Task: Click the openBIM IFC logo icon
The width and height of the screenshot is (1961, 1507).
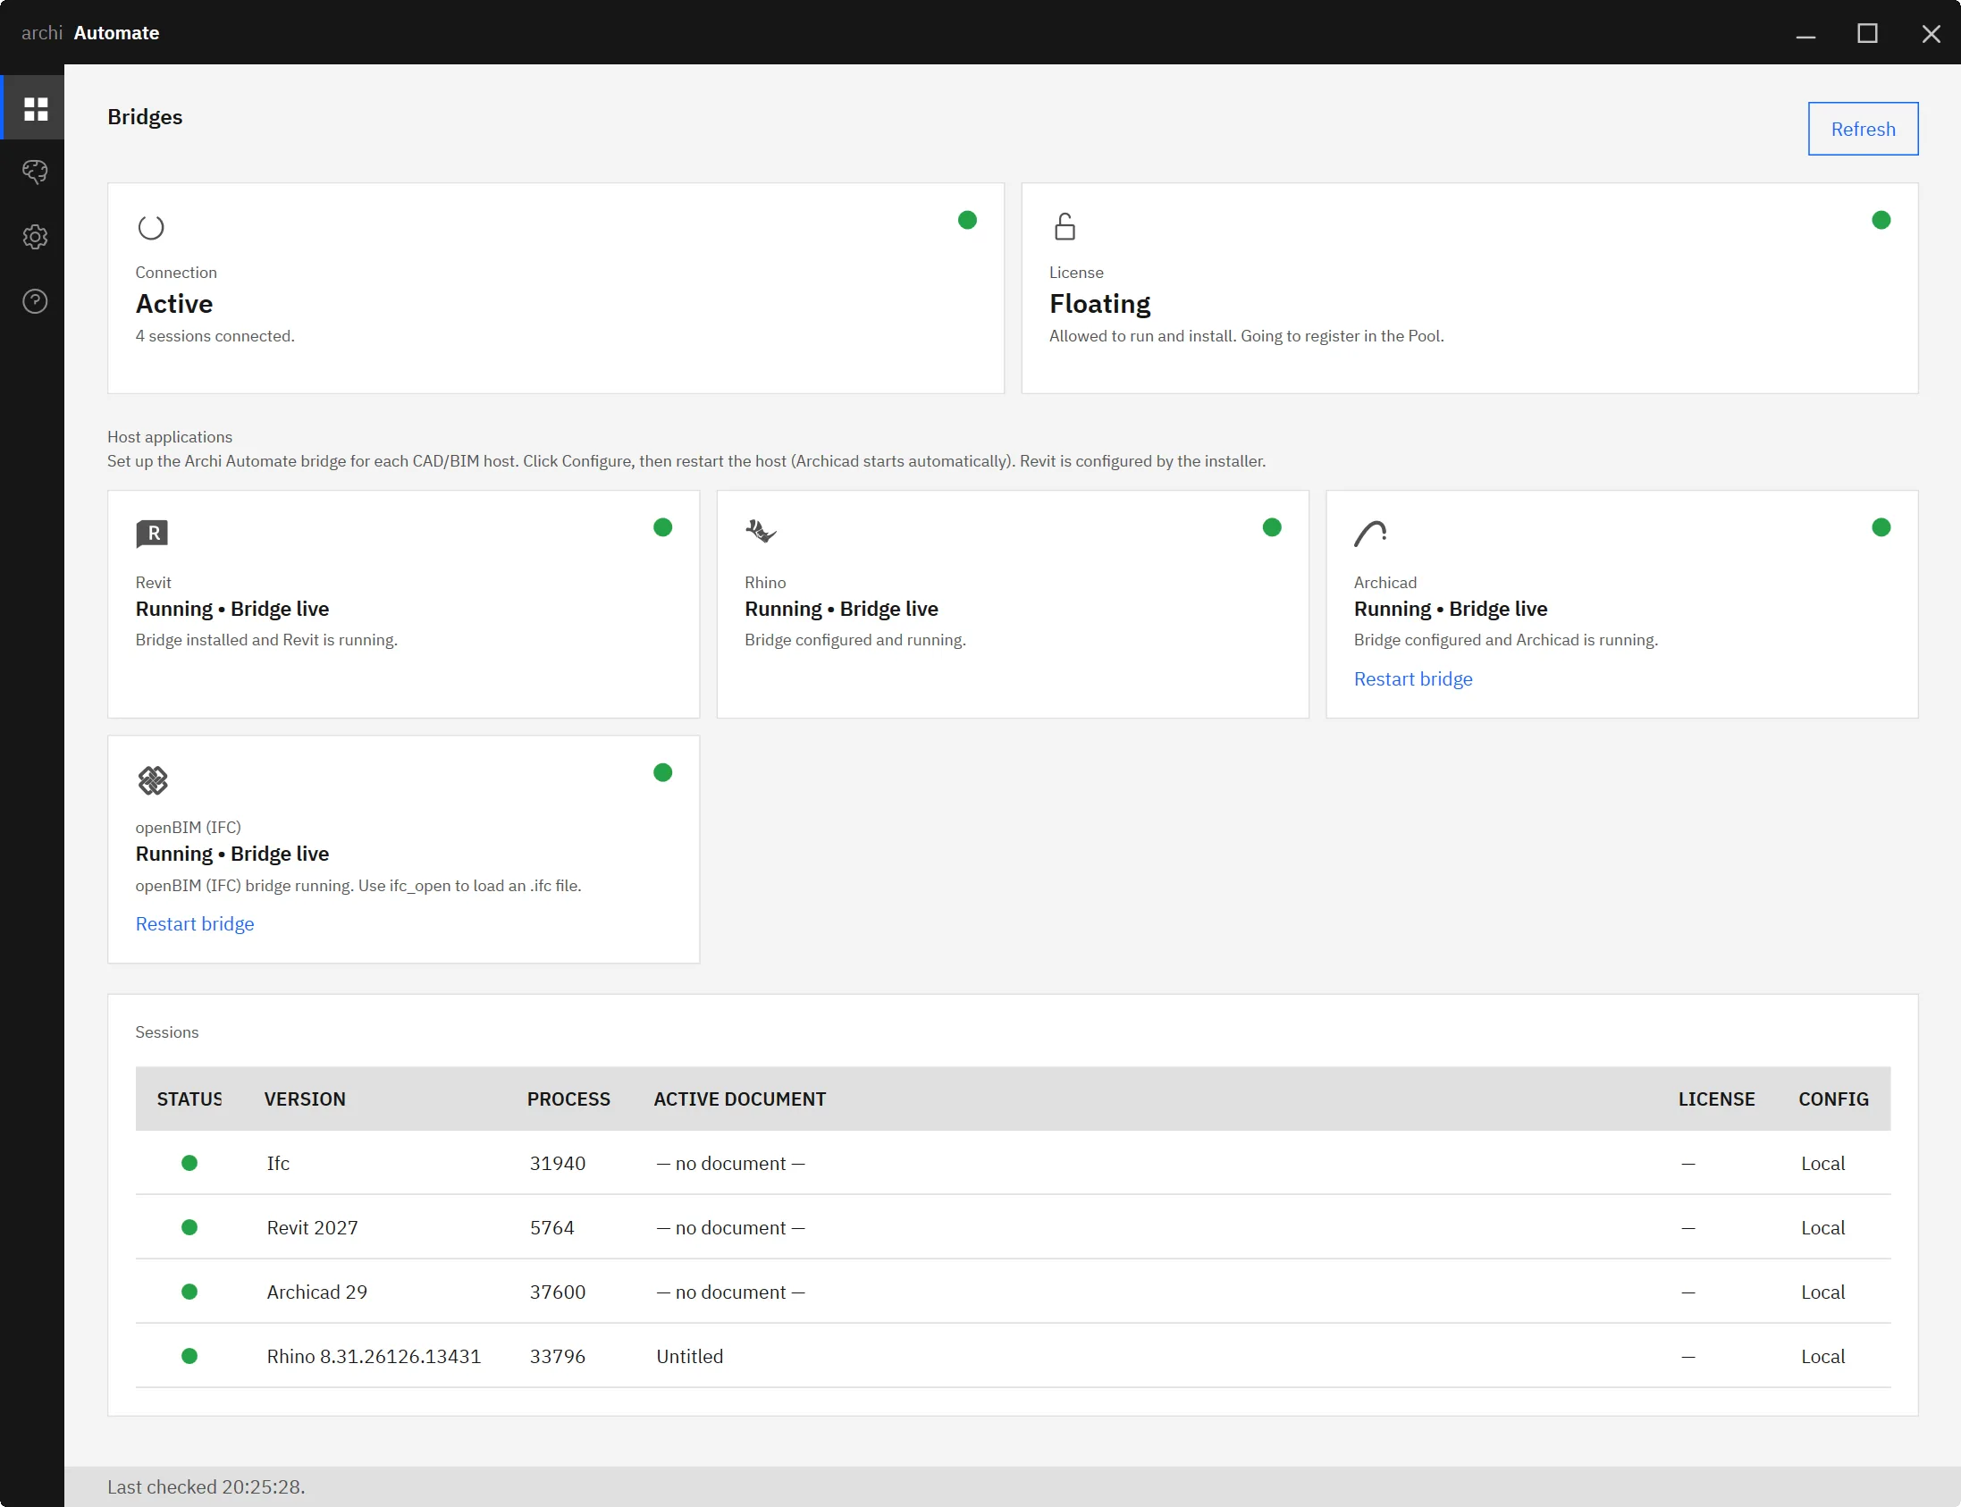Action: tap(153, 780)
